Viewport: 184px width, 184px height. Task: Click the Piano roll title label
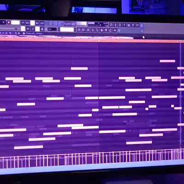pos(30,33)
